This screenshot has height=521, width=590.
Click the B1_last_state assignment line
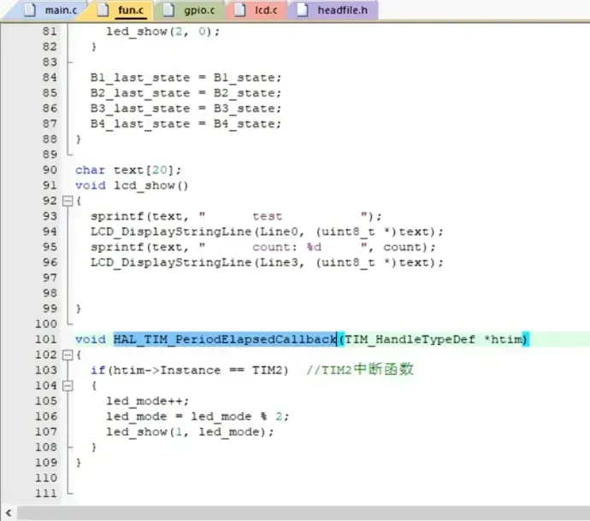click(x=186, y=78)
